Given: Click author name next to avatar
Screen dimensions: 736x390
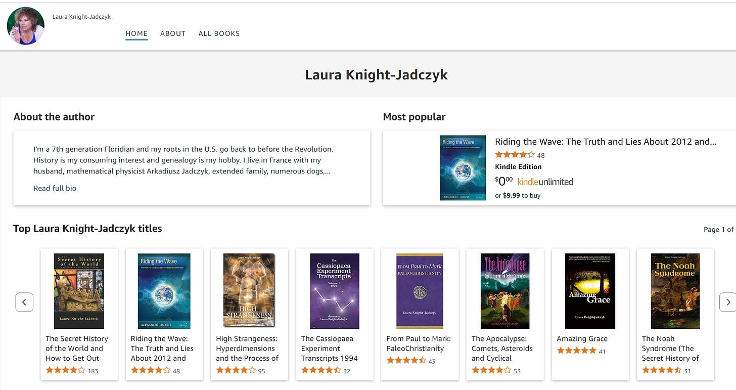Looking at the screenshot, I should tap(81, 17).
